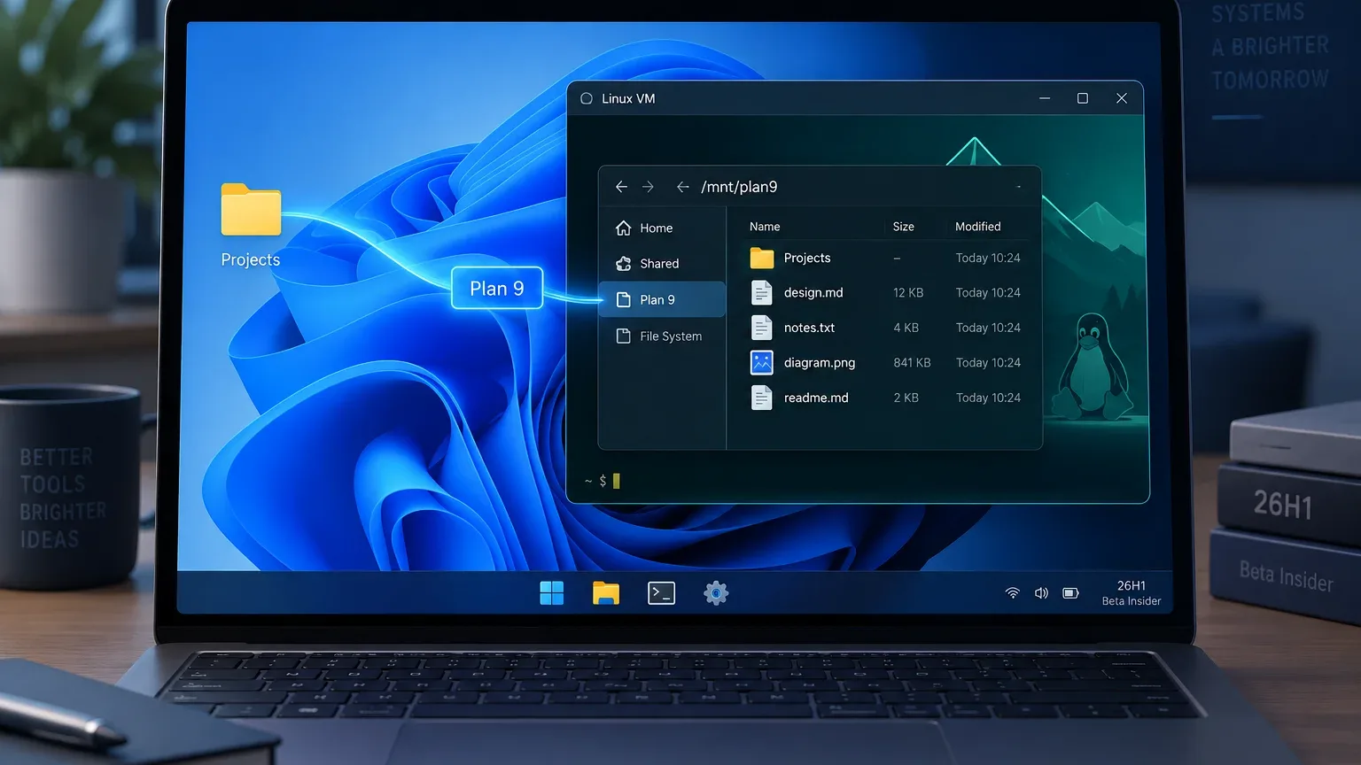Click the circle icon in the Linux VM title bar
Image resolution: width=1361 pixels, height=765 pixels.
coord(587,98)
